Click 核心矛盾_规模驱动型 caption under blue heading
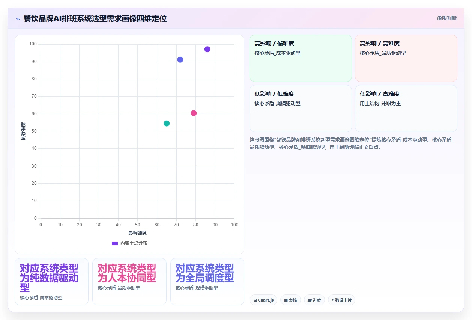 (x=197, y=288)
